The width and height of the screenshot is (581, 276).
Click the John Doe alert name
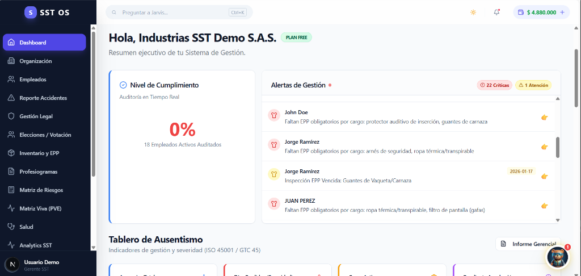click(296, 112)
